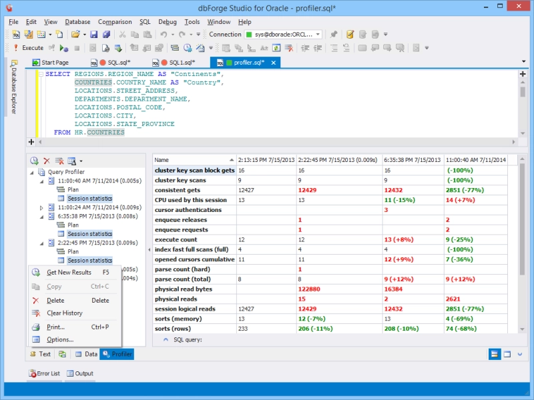Open dropdown arrow next to Open folder icon

click(x=85, y=35)
